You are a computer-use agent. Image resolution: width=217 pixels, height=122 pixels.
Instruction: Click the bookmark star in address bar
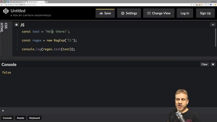pyautogui.click(x=194, y=4)
